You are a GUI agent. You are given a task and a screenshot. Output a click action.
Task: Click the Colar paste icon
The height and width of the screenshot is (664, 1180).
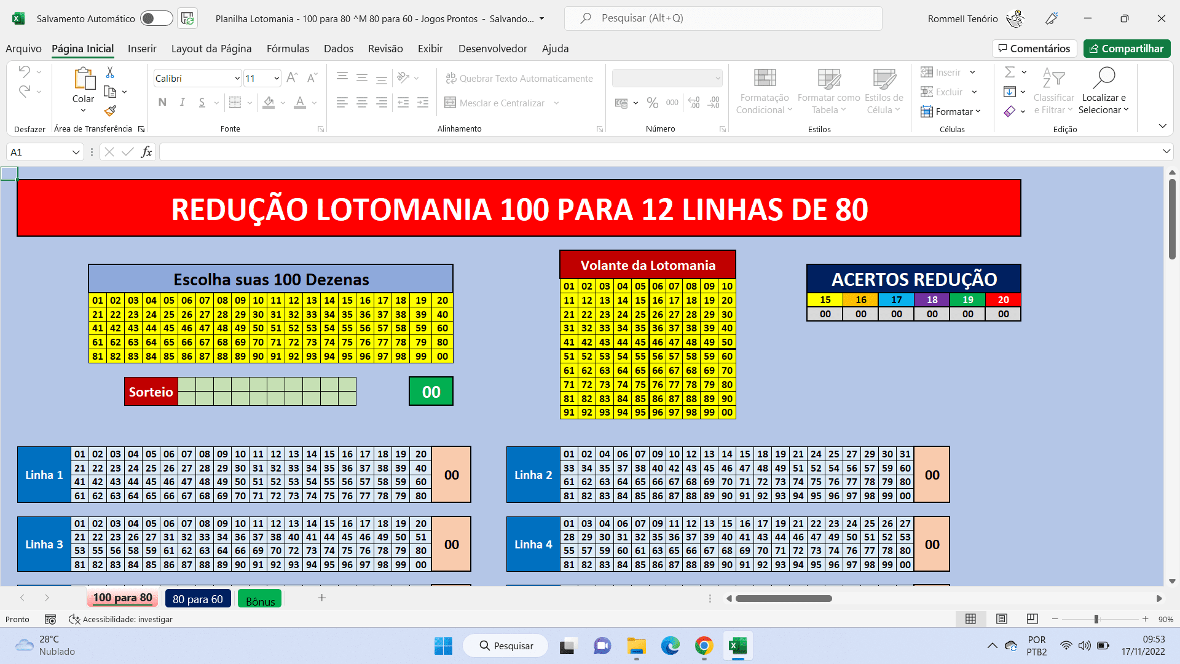tap(84, 79)
